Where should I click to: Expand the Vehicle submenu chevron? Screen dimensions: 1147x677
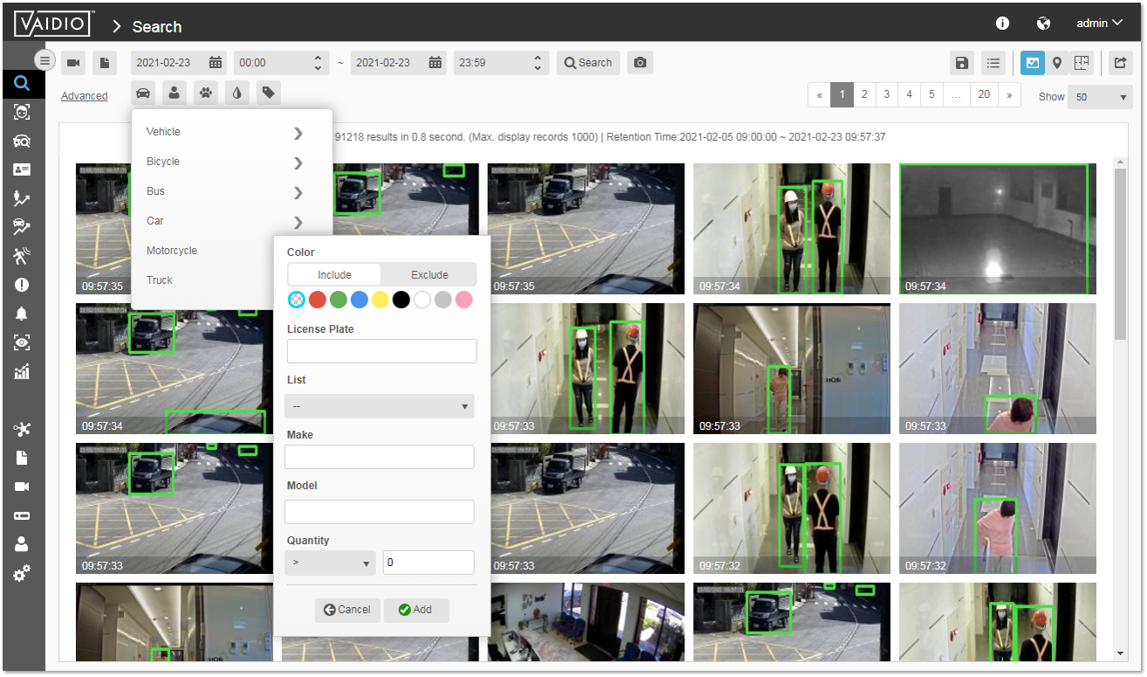(299, 133)
